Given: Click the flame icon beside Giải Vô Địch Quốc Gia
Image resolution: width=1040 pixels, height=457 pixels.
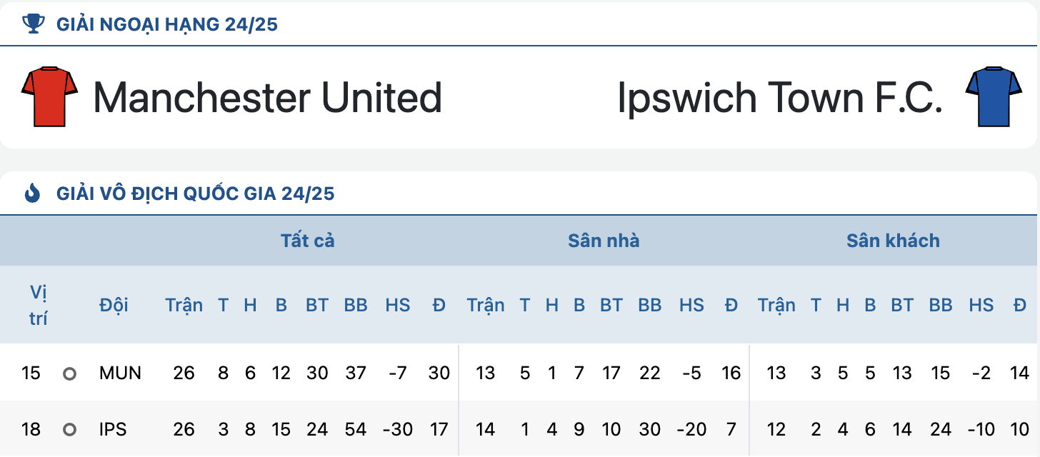Looking at the screenshot, I should [x=33, y=194].
